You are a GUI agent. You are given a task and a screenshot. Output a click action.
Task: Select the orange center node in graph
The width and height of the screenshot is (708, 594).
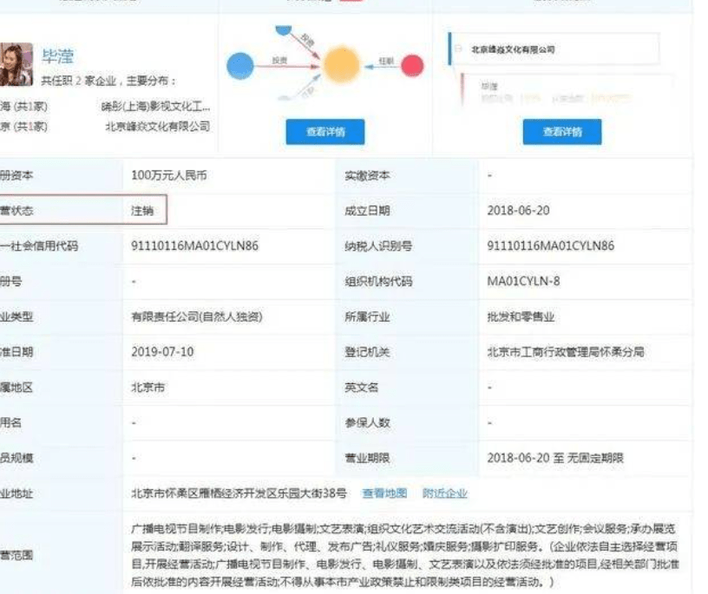pos(341,65)
